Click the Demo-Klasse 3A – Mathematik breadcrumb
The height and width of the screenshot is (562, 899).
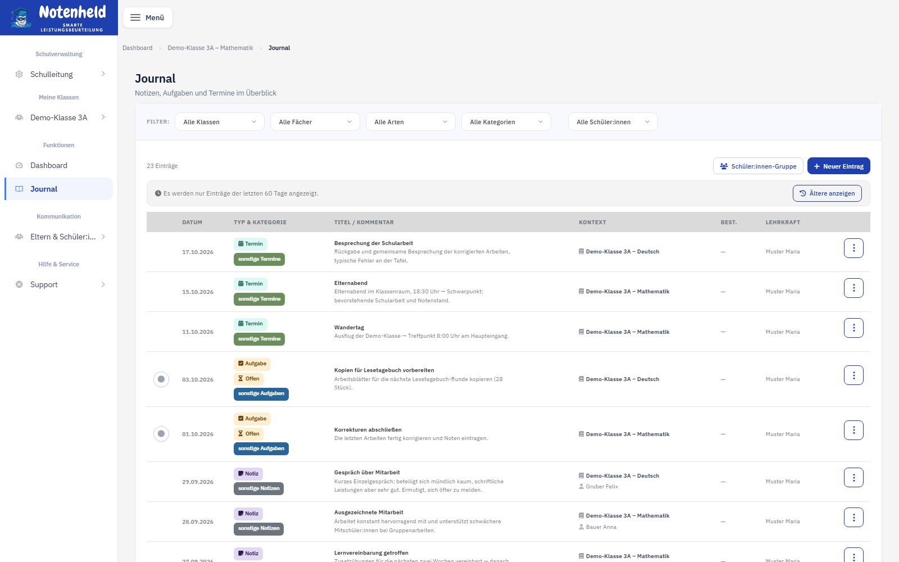[x=210, y=48]
